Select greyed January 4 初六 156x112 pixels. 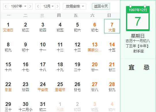[x=112, y=107]
